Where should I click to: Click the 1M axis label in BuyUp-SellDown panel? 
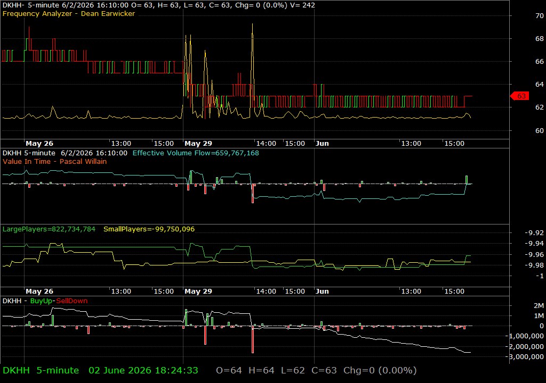coord(539,316)
